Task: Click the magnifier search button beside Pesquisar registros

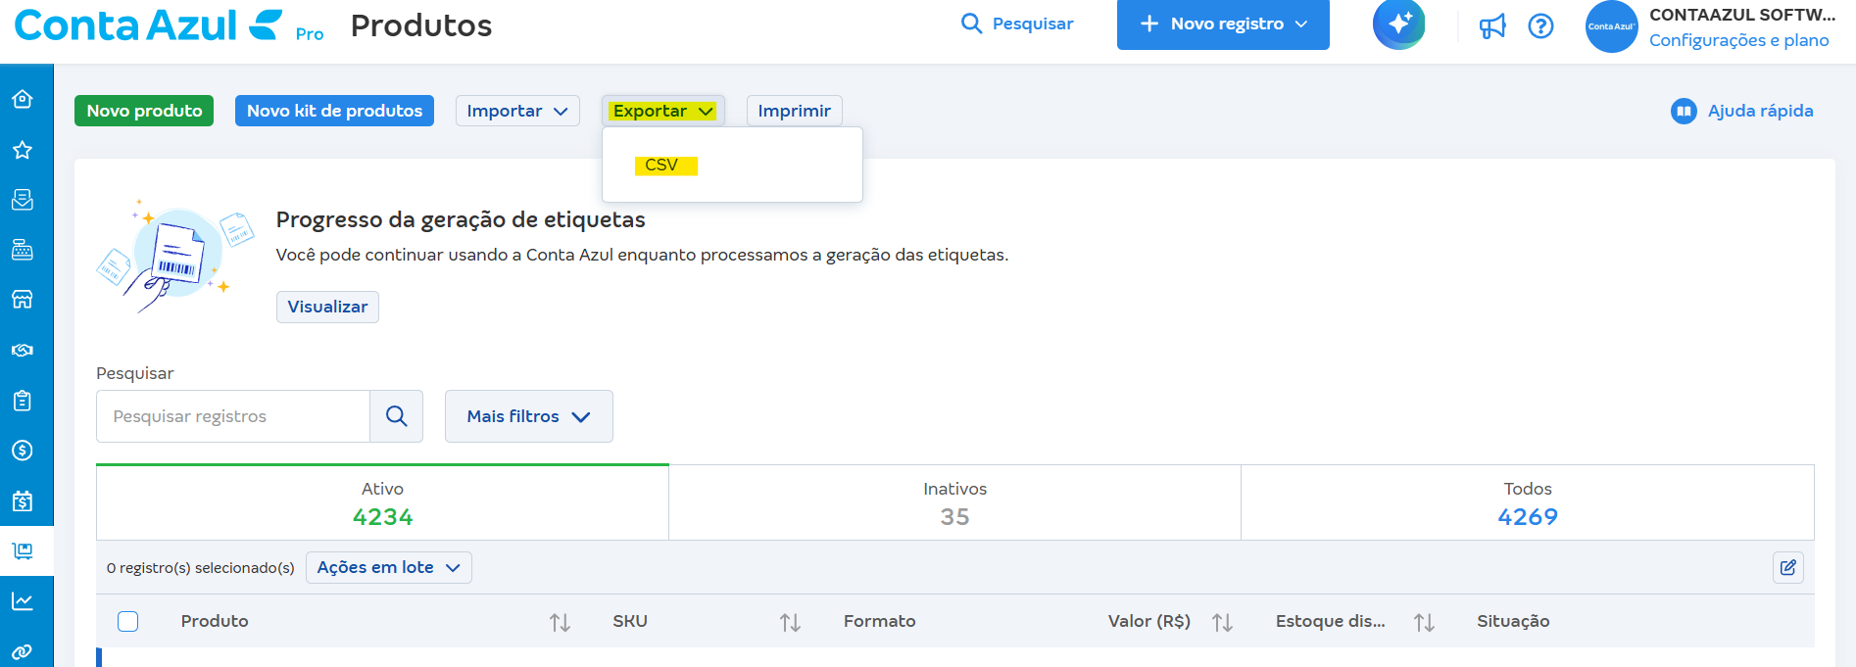Action: tap(397, 416)
